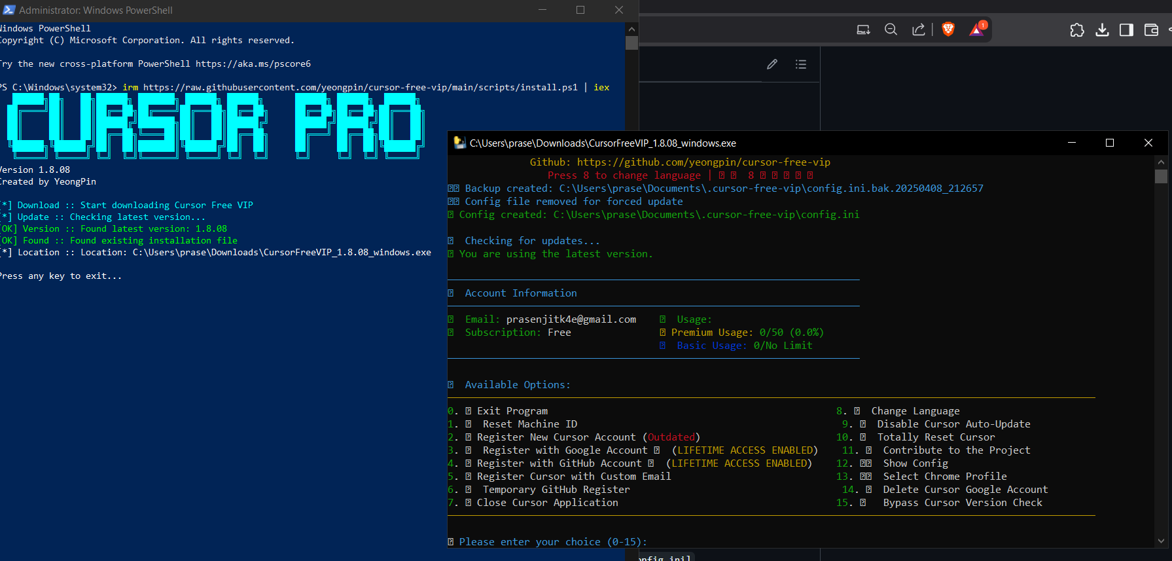Viewport: 1172px width, 561px height.
Task: Open the Brave Wallet icon
Action: (x=1151, y=29)
